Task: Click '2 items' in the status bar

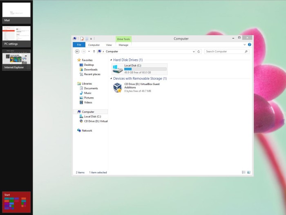Action: tap(80, 172)
